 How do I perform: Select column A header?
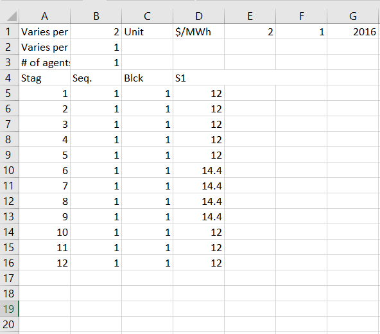click(44, 16)
